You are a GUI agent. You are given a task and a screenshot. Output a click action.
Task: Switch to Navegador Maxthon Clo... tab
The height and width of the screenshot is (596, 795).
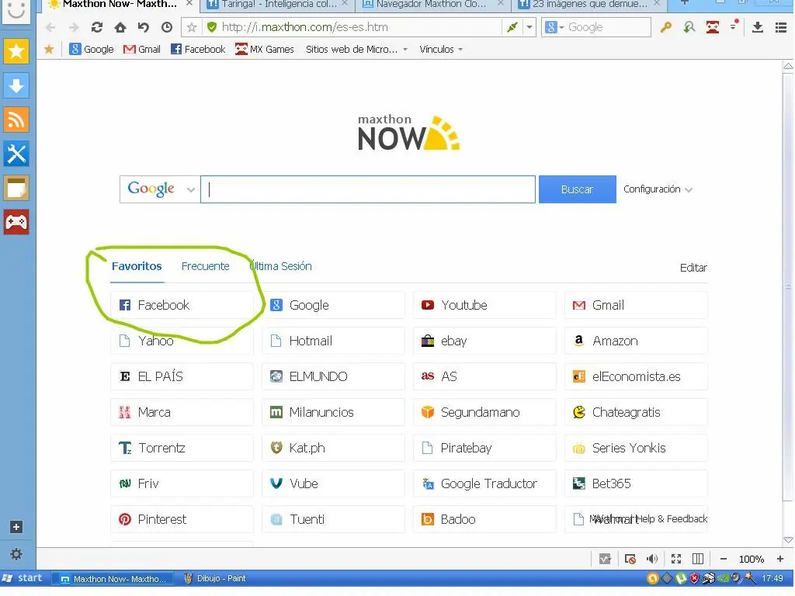pos(432,5)
